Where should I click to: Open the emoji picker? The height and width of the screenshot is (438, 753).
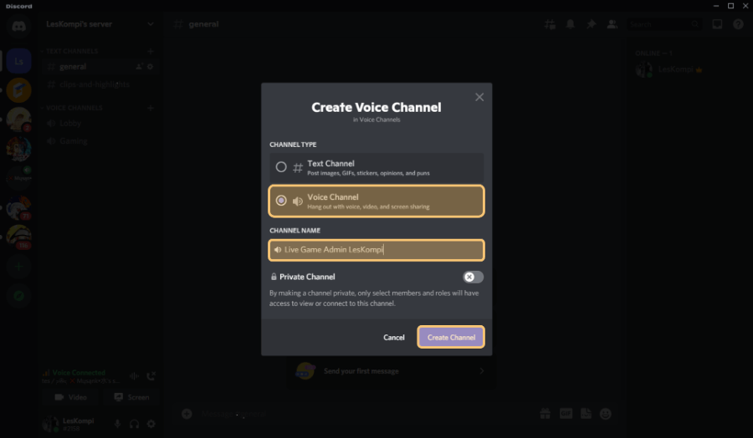(x=606, y=414)
